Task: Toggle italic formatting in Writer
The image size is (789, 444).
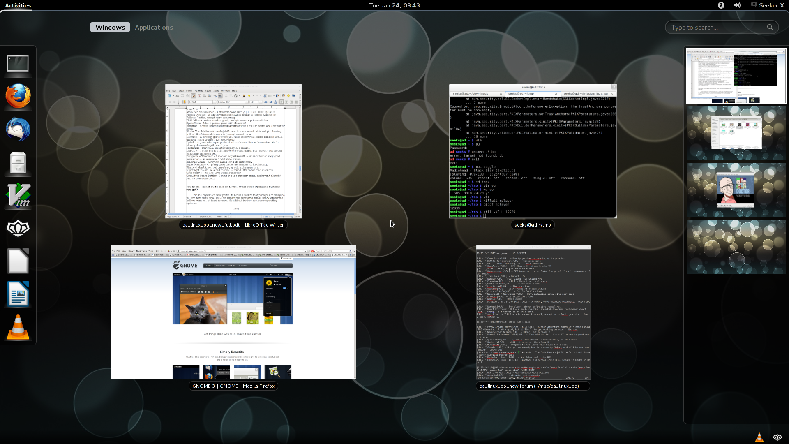Action: click(270, 102)
